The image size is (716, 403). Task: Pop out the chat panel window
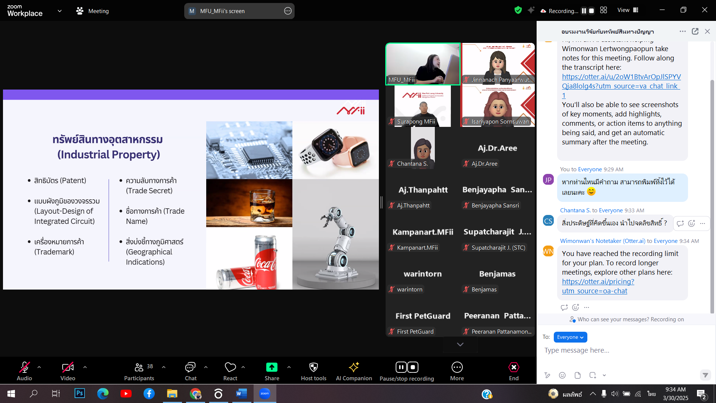(x=695, y=32)
